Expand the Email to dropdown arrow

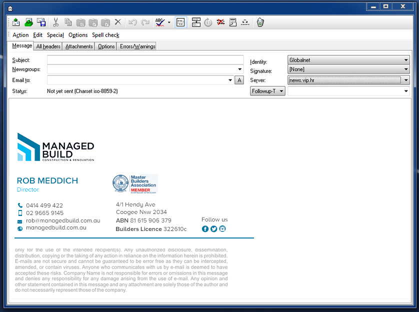tap(230, 80)
